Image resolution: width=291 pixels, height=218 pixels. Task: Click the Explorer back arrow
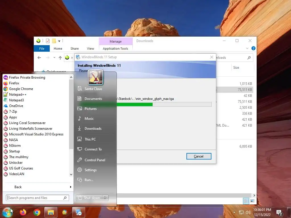pyautogui.click(x=39, y=58)
